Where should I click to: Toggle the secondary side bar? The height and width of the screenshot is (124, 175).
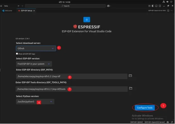click(160, 6)
